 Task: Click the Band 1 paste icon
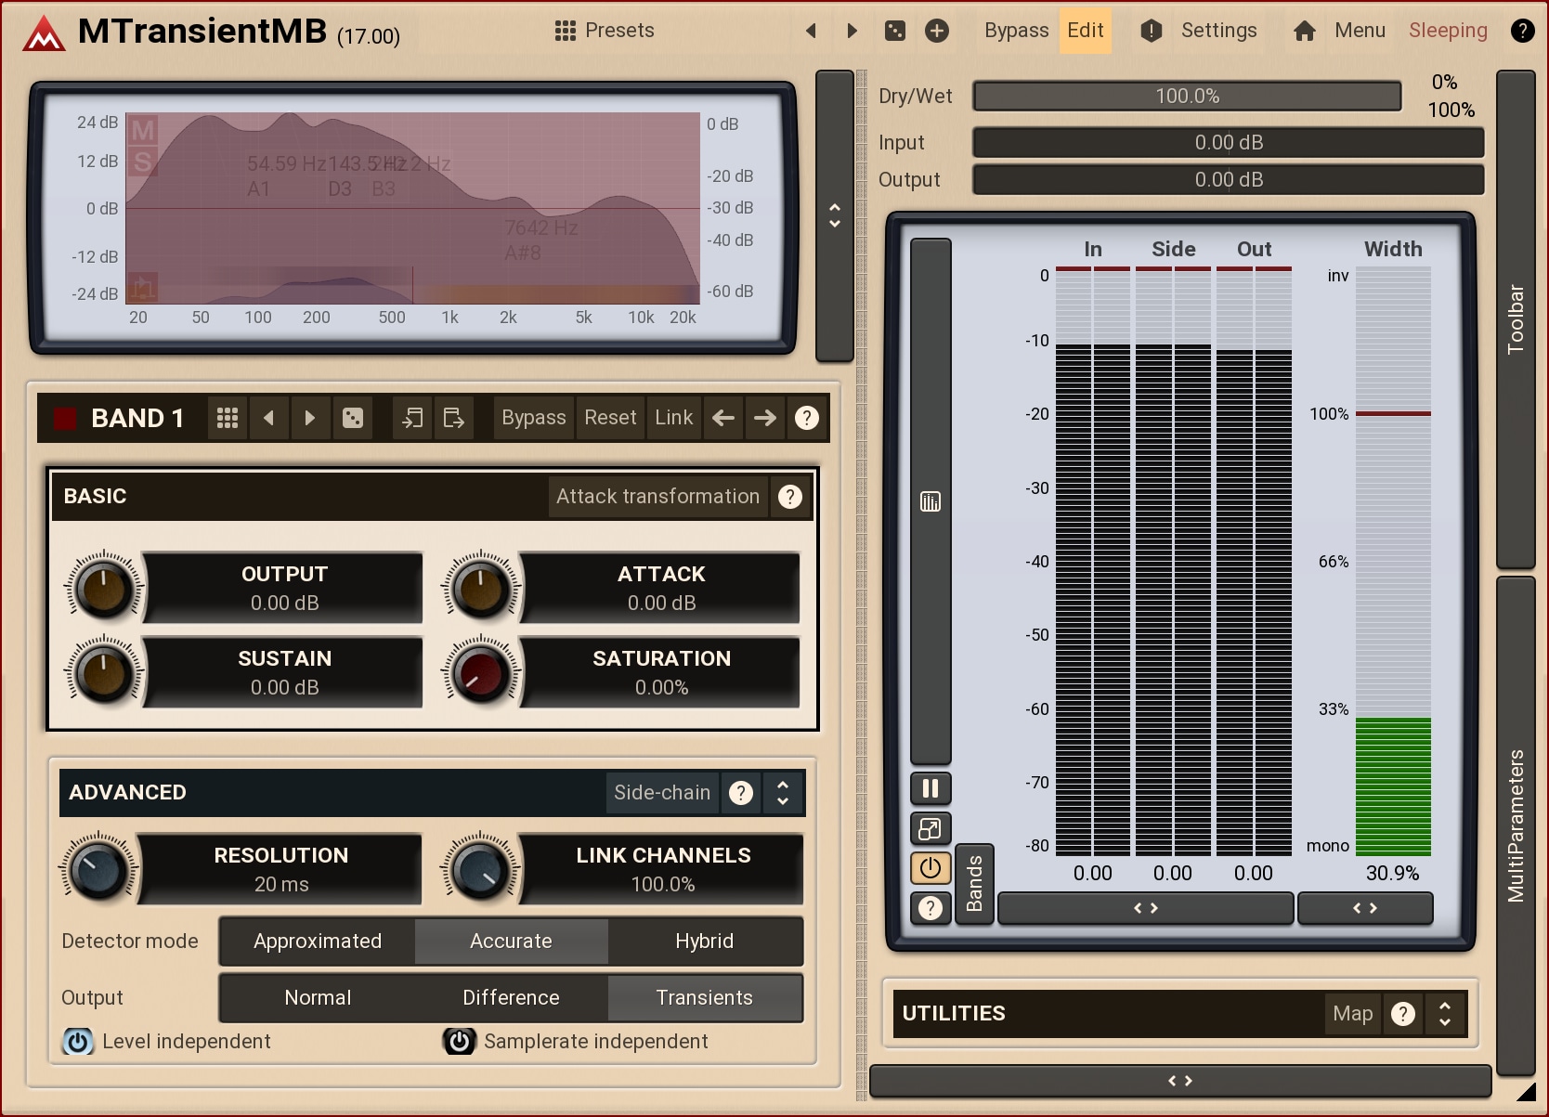pos(454,418)
